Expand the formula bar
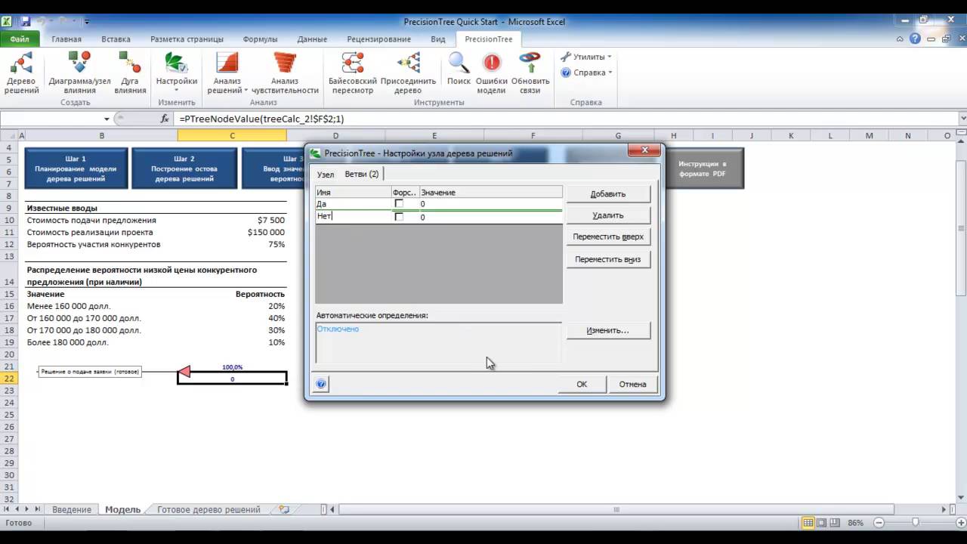 coord(962,119)
